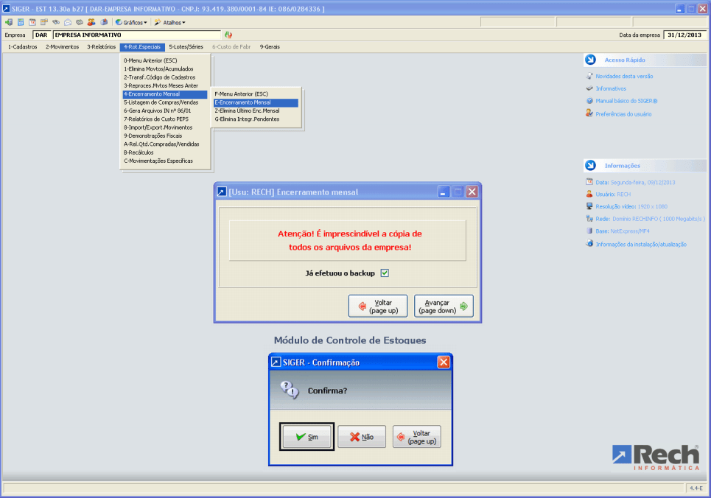This screenshot has width=711, height=498.
Task: Choose G-Elimina Integr.Pendentes
Action: tap(256, 119)
